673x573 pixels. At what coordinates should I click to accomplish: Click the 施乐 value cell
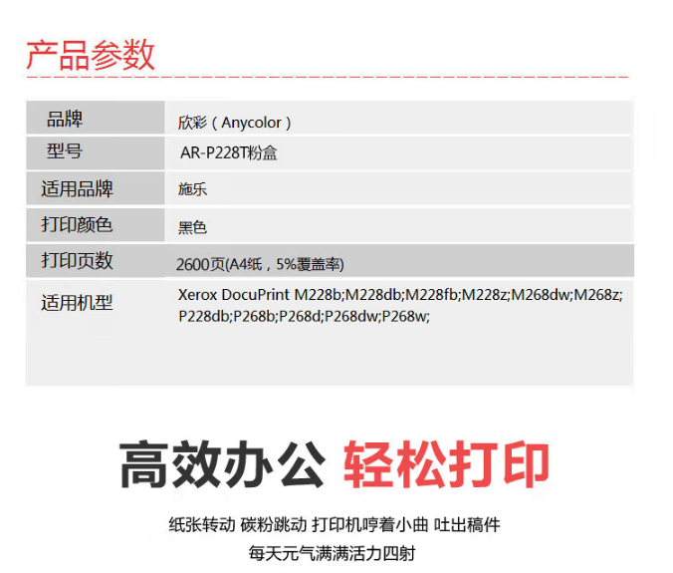(399, 188)
